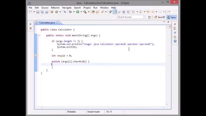Click the New Java Package icon
The image size is (206, 116).
pyautogui.click(x=52, y=12)
